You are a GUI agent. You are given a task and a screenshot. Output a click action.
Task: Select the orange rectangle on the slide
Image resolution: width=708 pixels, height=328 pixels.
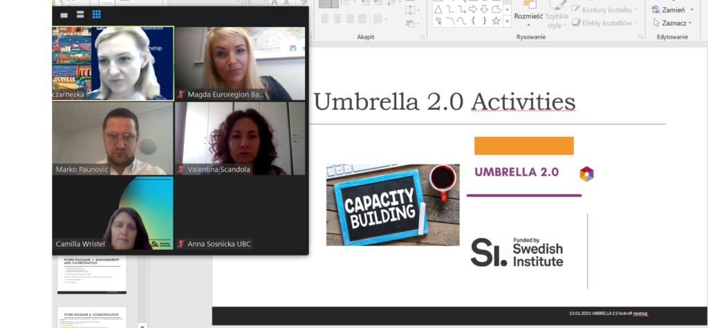tap(524, 146)
